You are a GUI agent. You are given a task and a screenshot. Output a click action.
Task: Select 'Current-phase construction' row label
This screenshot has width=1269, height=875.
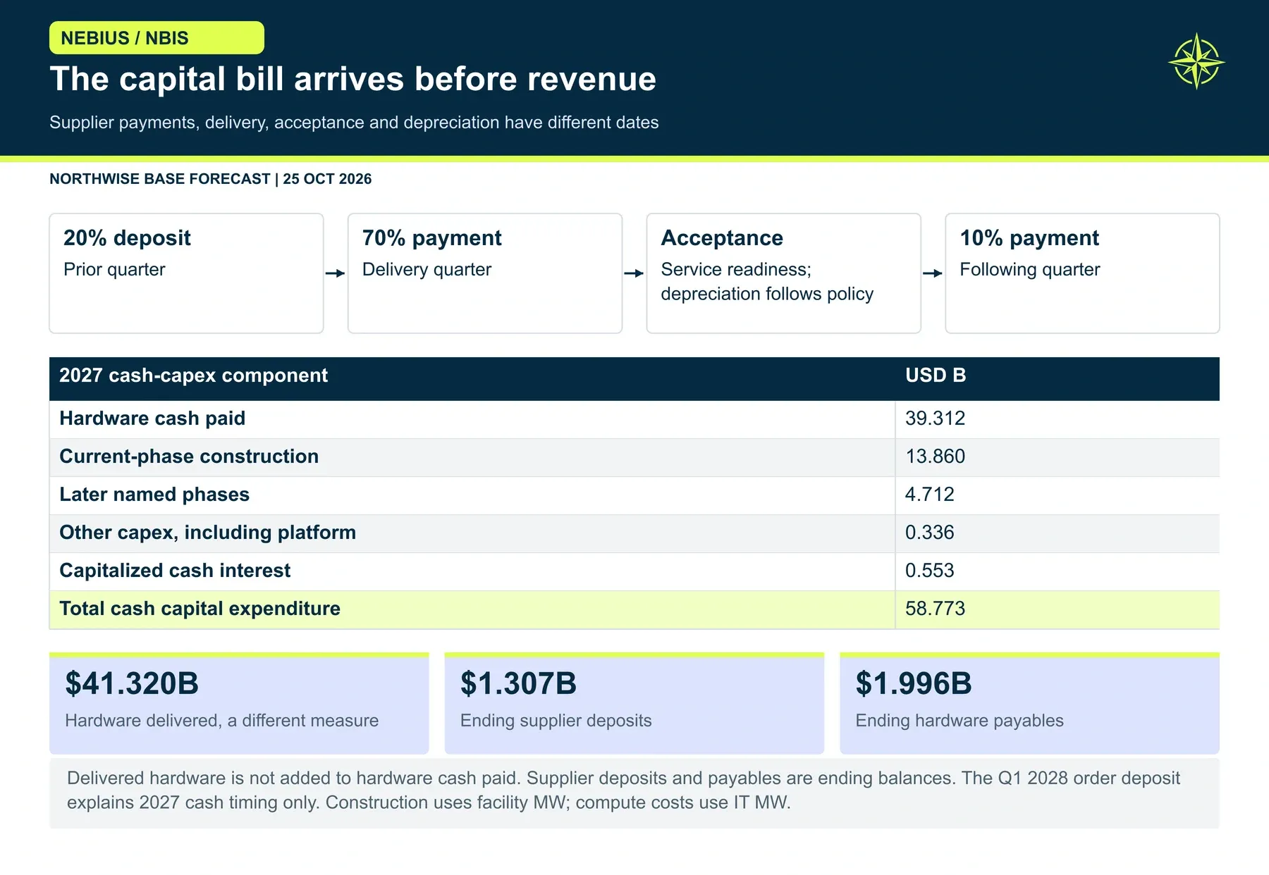[189, 457]
